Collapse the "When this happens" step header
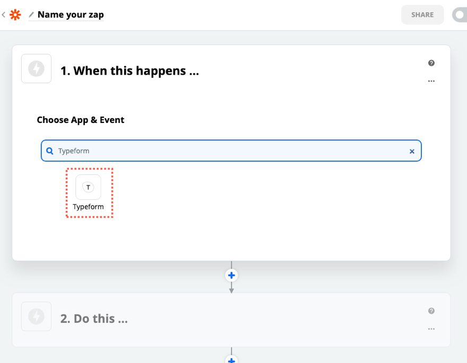The height and width of the screenshot is (363, 467). [129, 71]
